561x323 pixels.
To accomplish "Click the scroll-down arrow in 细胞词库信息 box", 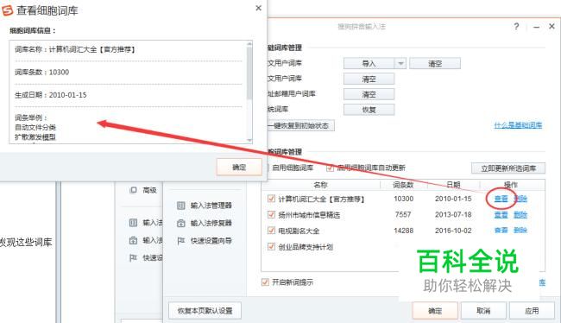I will click(x=249, y=141).
